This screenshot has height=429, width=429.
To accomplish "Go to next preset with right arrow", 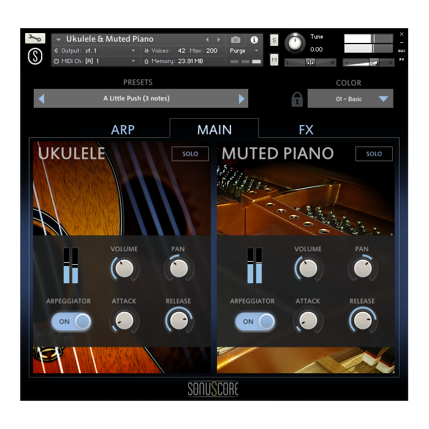I will (x=241, y=99).
